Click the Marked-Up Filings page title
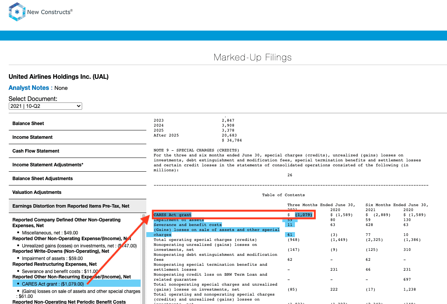The image size is (447, 304). click(253, 57)
